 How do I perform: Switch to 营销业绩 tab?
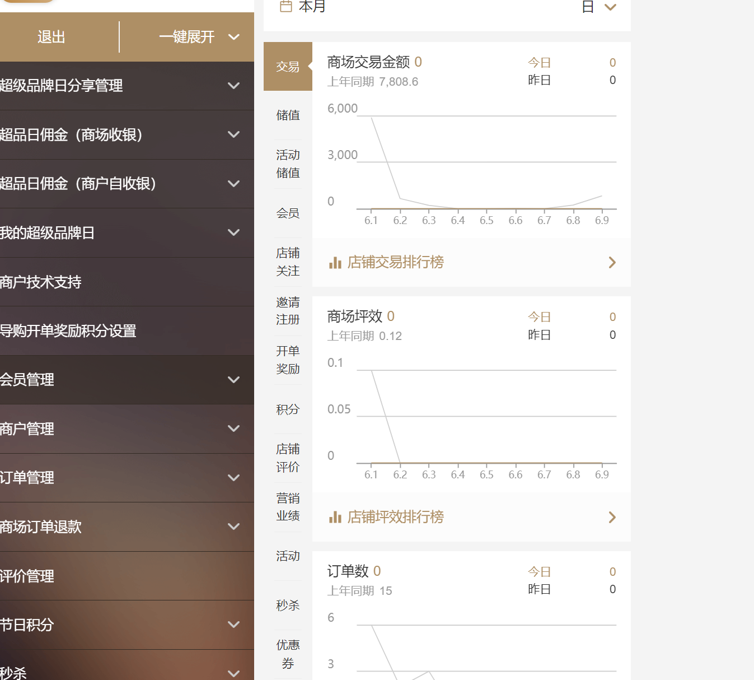288,507
